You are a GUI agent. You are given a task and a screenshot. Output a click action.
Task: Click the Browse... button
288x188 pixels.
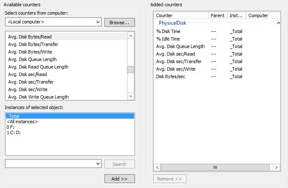click(x=120, y=23)
